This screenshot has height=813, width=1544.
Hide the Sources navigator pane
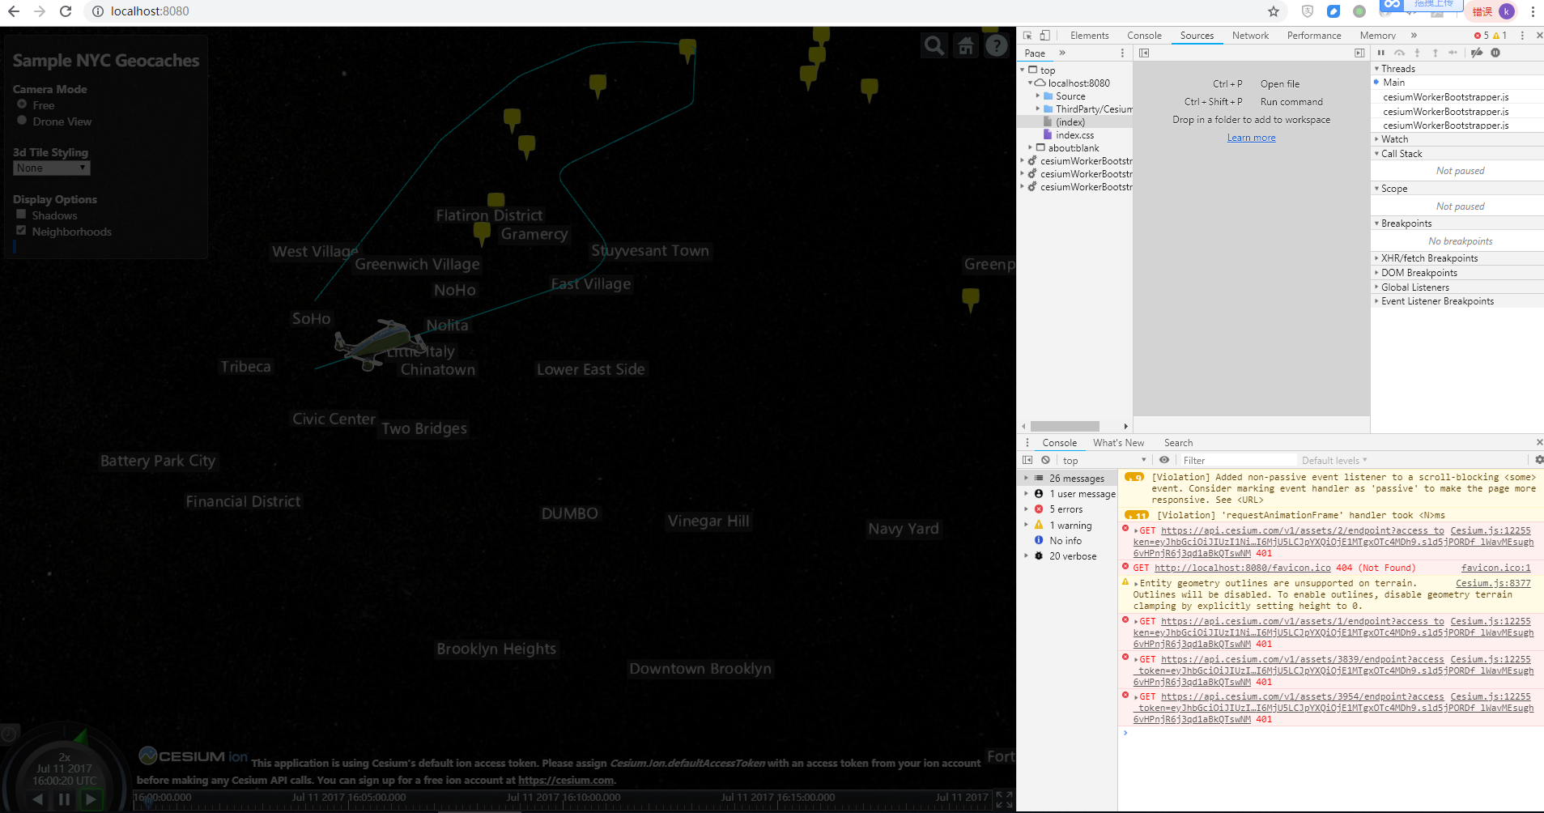[x=1144, y=53]
